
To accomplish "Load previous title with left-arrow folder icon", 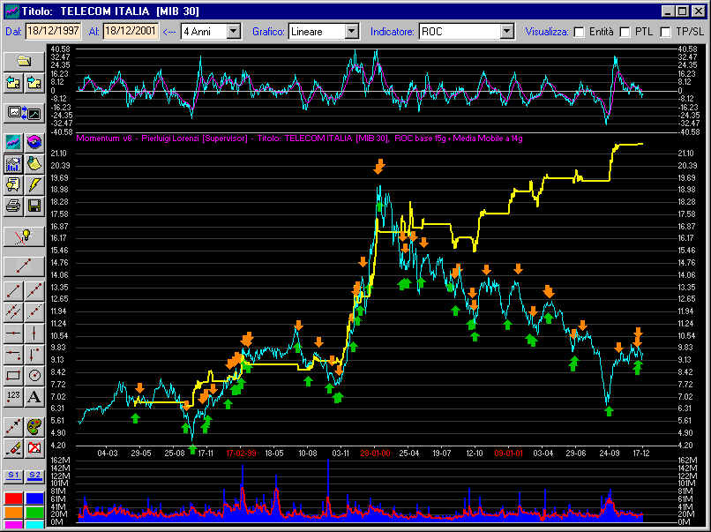I will click(x=13, y=83).
